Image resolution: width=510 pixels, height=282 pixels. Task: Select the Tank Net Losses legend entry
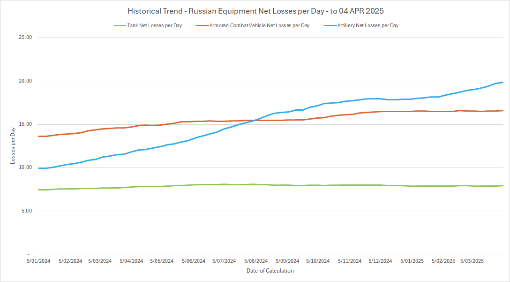coord(155,25)
